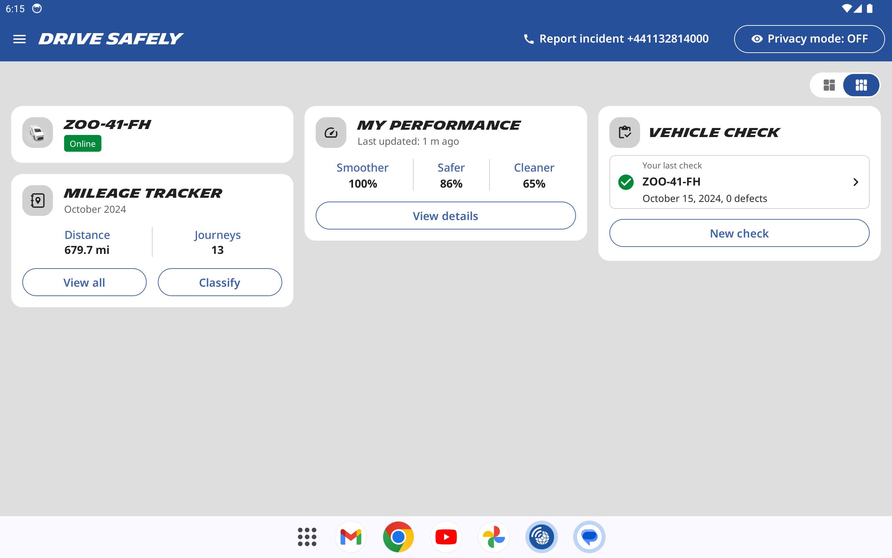This screenshot has height=558, width=892.
Task: Open the app drawer grid icon
Action: tap(307, 537)
